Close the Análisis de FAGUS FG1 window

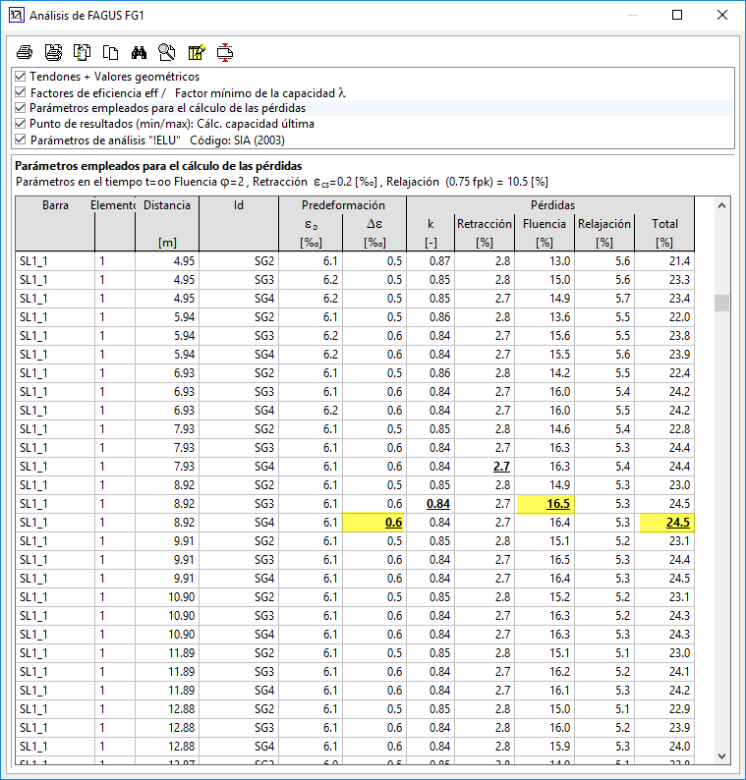click(722, 16)
